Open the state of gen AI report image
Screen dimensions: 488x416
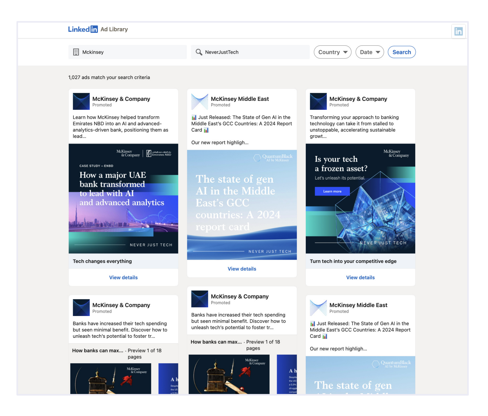(242, 205)
